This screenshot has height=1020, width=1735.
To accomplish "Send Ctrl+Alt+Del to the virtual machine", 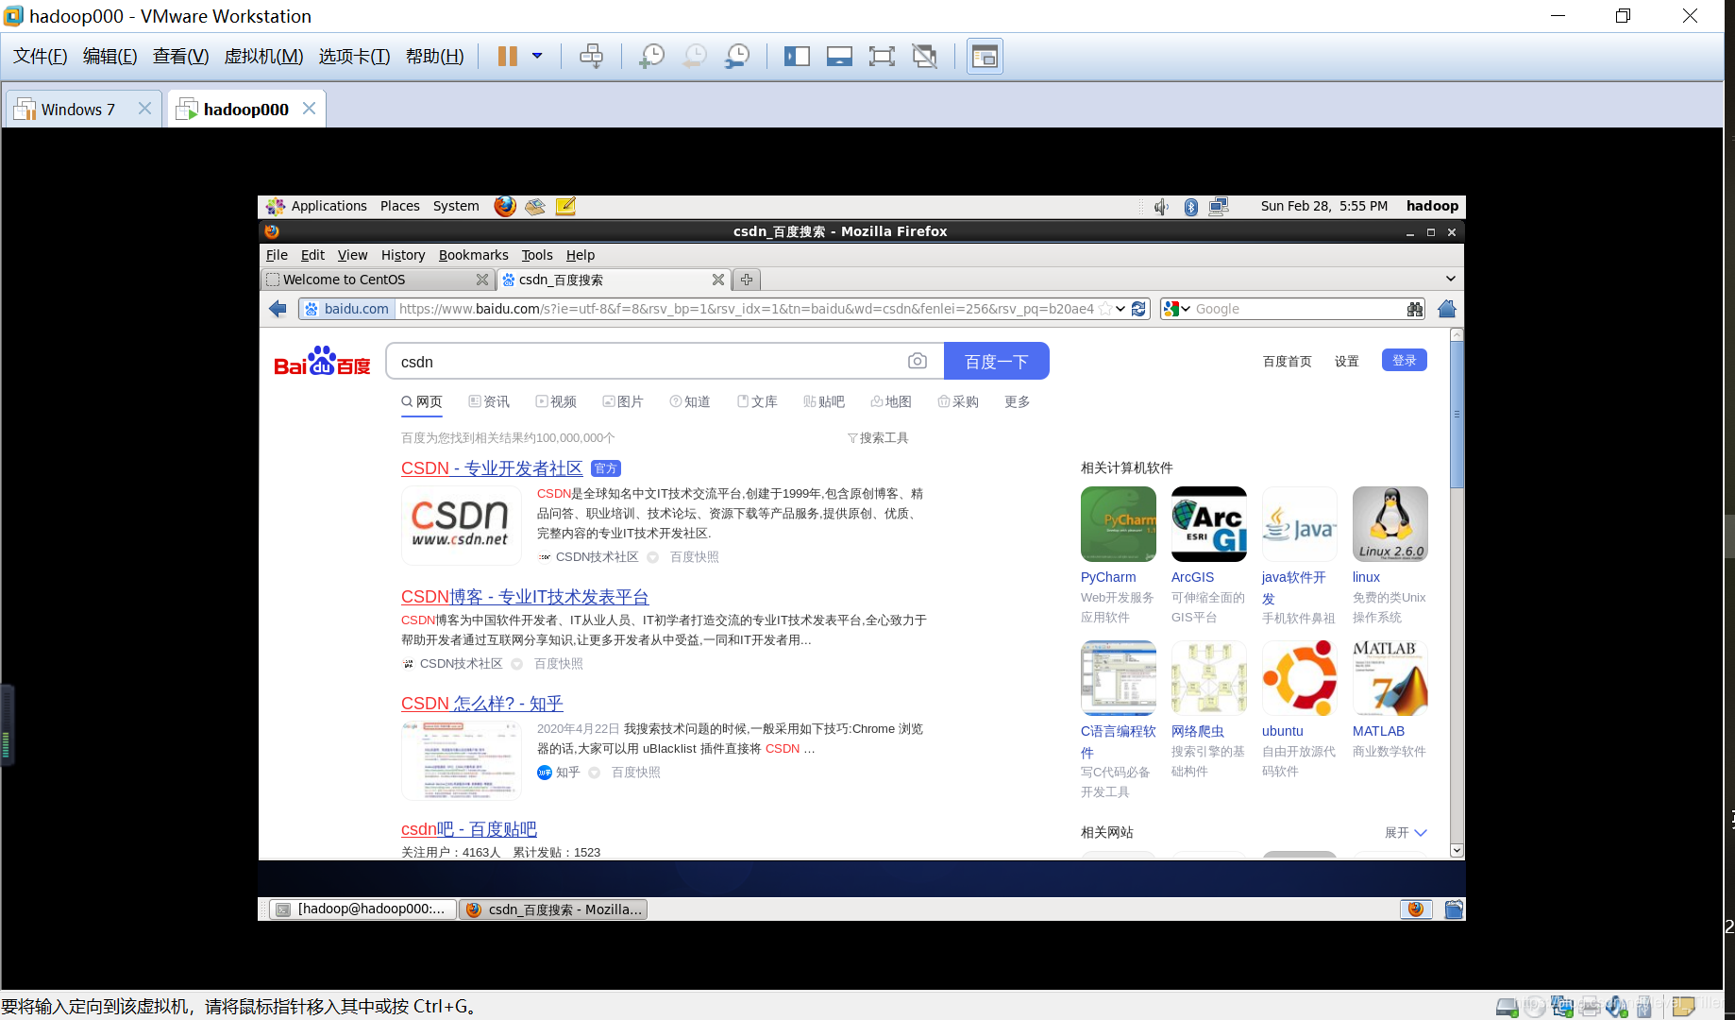I will tap(591, 56).
